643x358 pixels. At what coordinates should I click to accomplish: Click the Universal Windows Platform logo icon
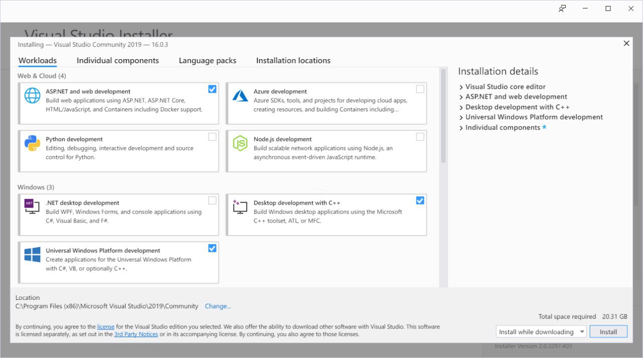32,254
